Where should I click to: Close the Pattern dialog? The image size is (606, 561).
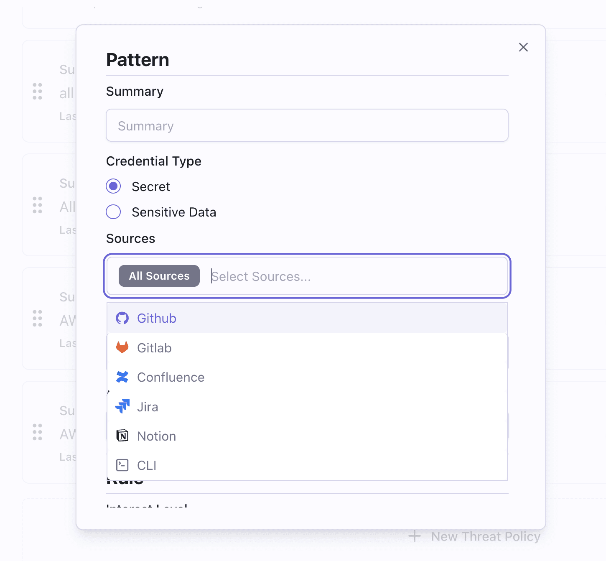coord(523,47)
